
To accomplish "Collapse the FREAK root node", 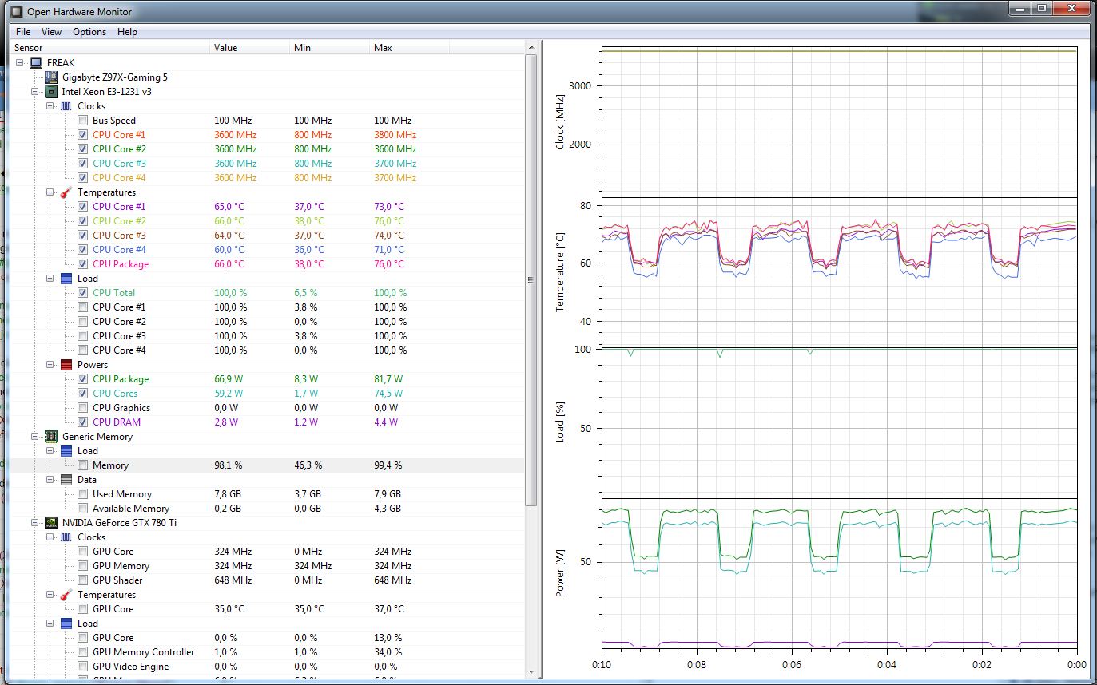I will [x=20, y=63].
